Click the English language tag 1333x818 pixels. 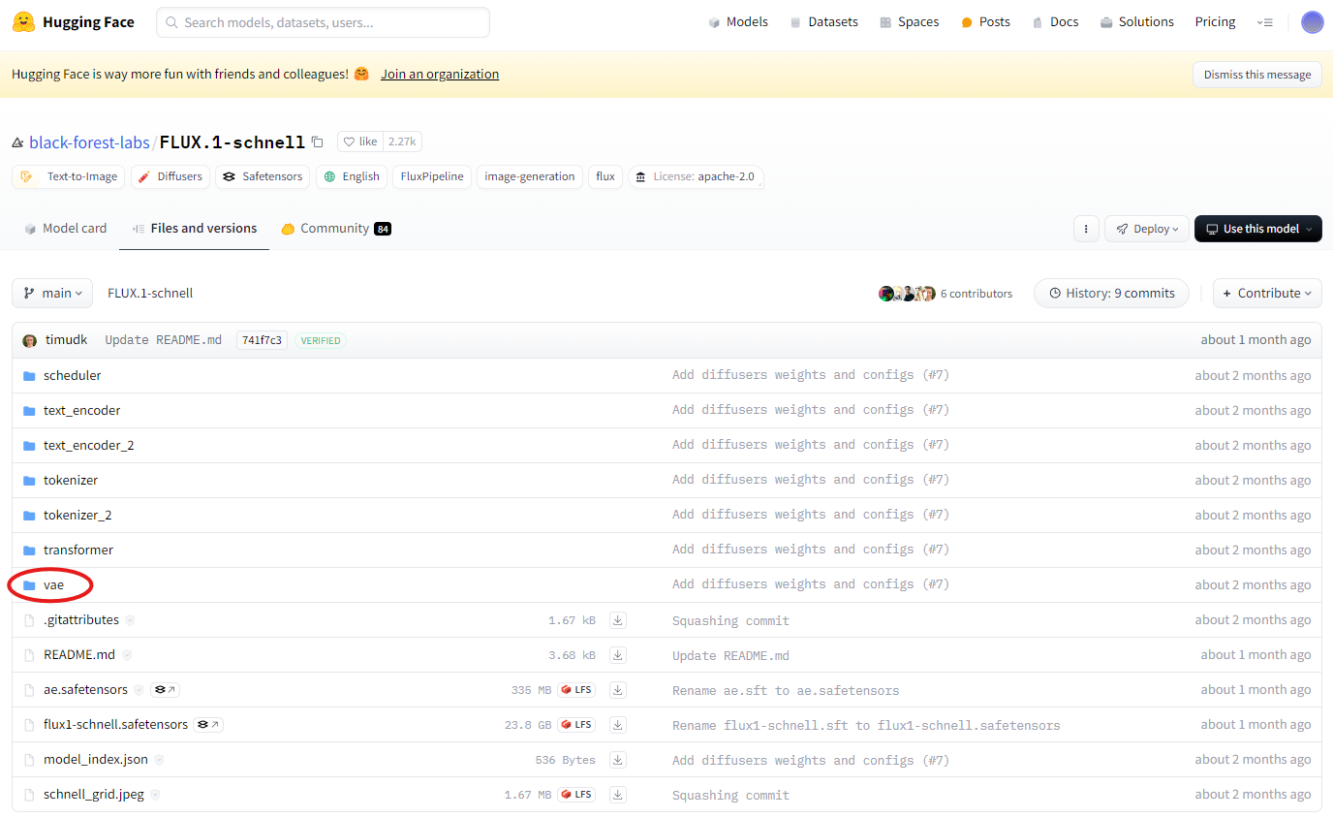[352, 176]
